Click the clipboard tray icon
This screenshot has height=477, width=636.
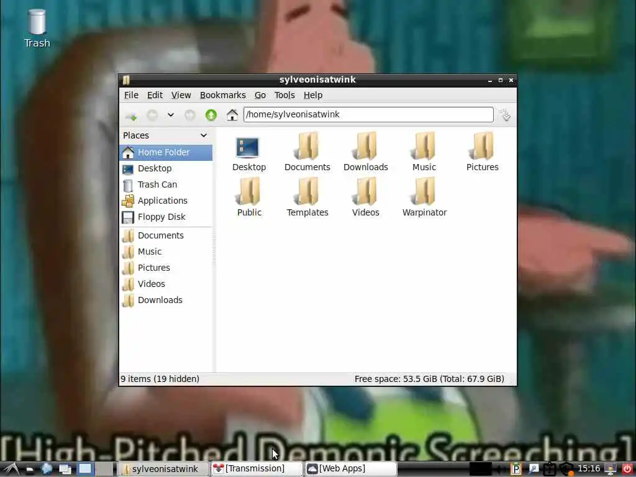[x=550, y=470]
